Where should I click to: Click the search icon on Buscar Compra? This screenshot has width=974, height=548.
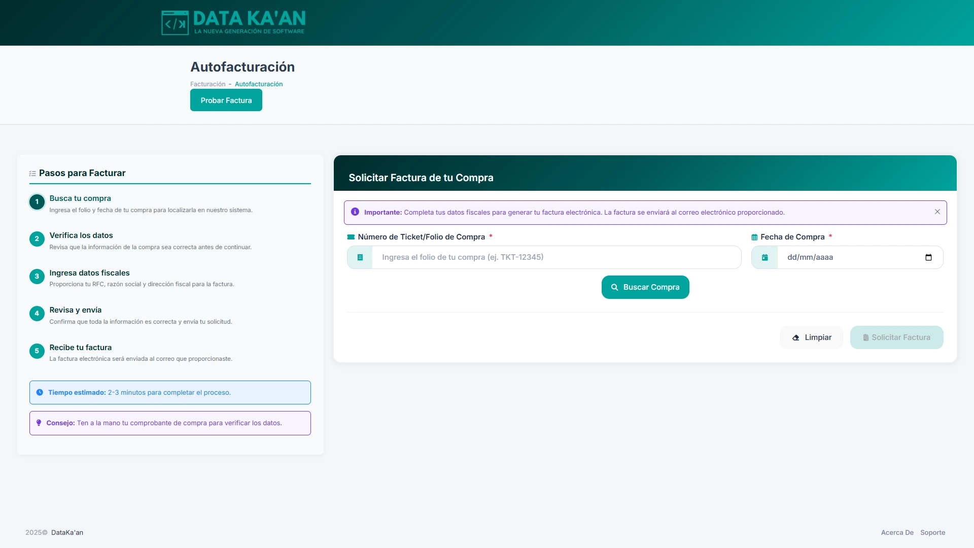(x=614, y=287)
